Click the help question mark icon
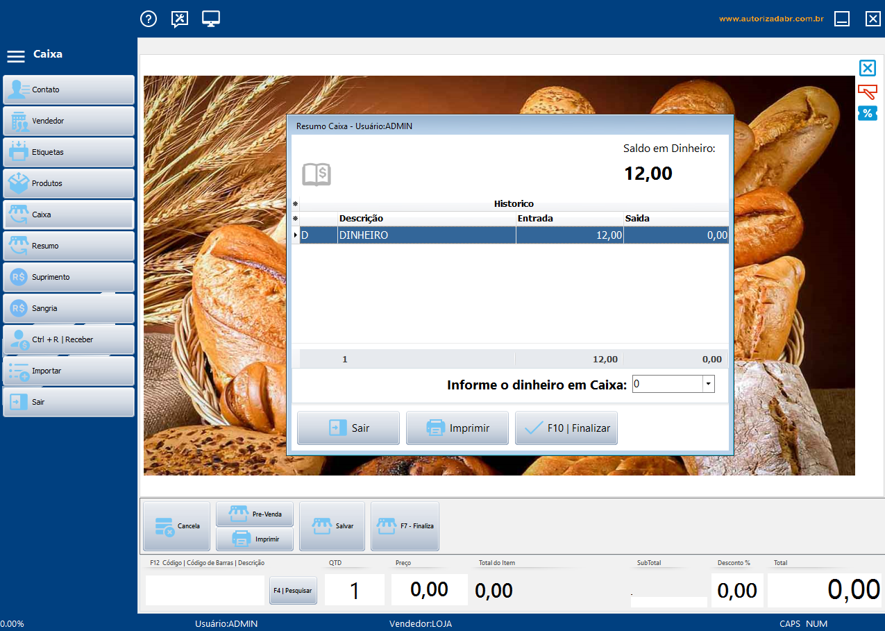The image size is (885, 631). [149, 19]
